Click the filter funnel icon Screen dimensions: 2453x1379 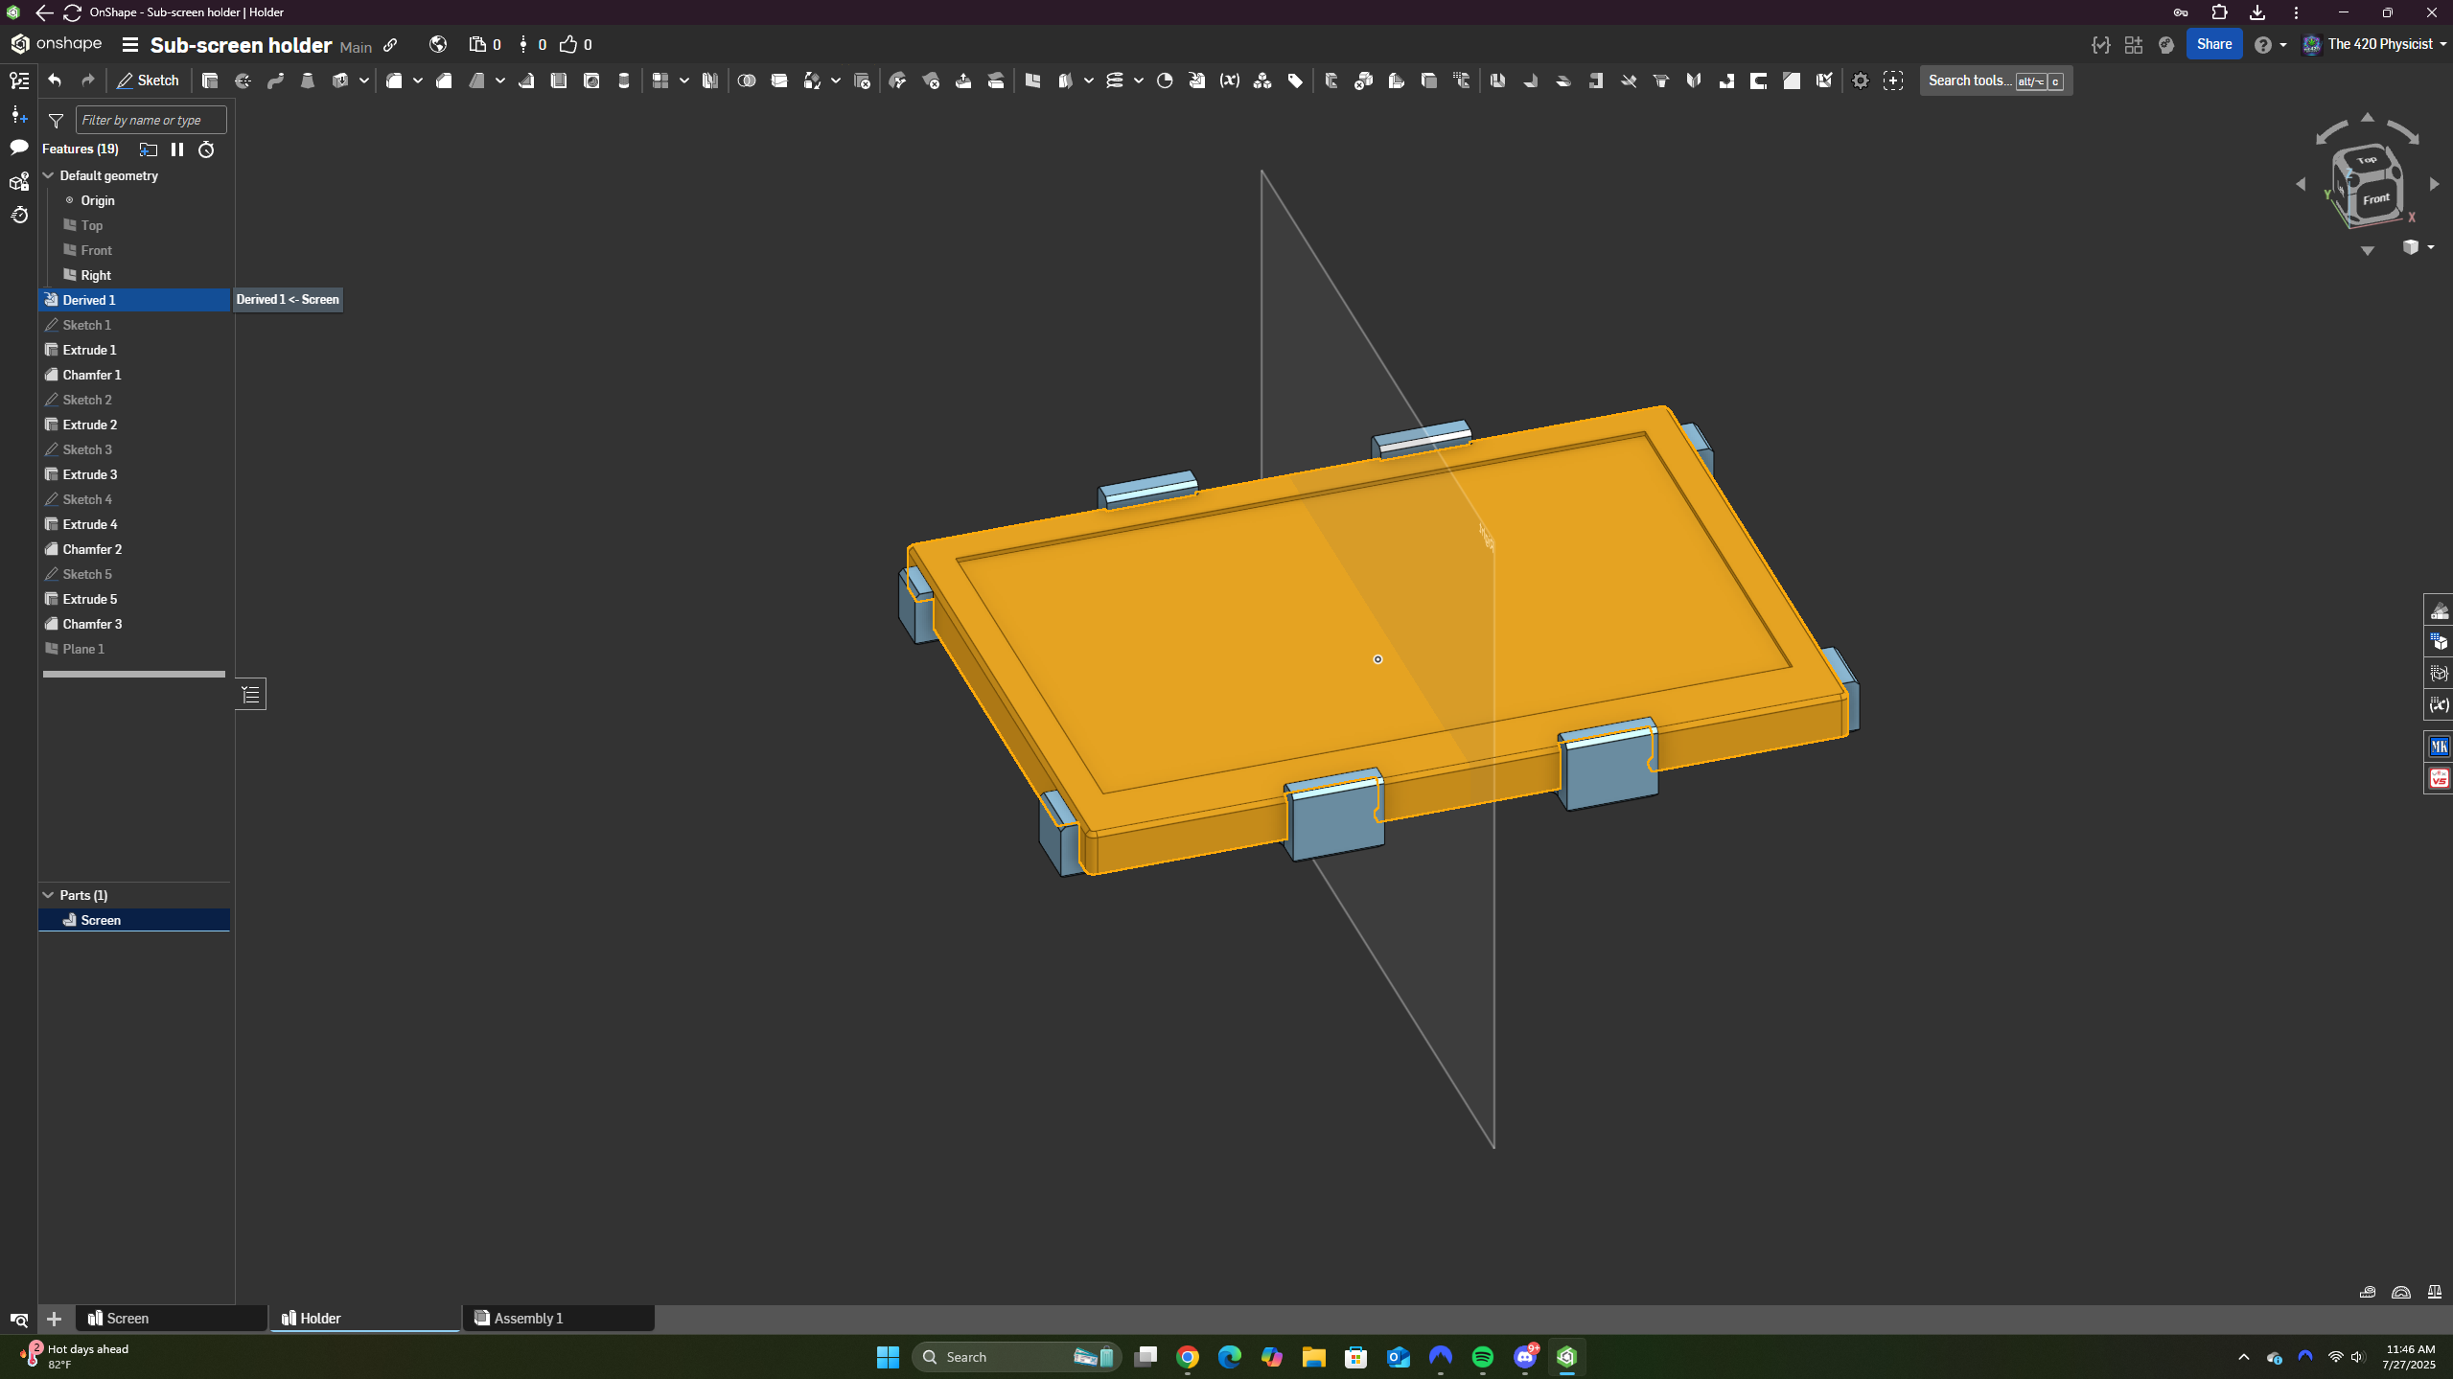pos(56,120)
